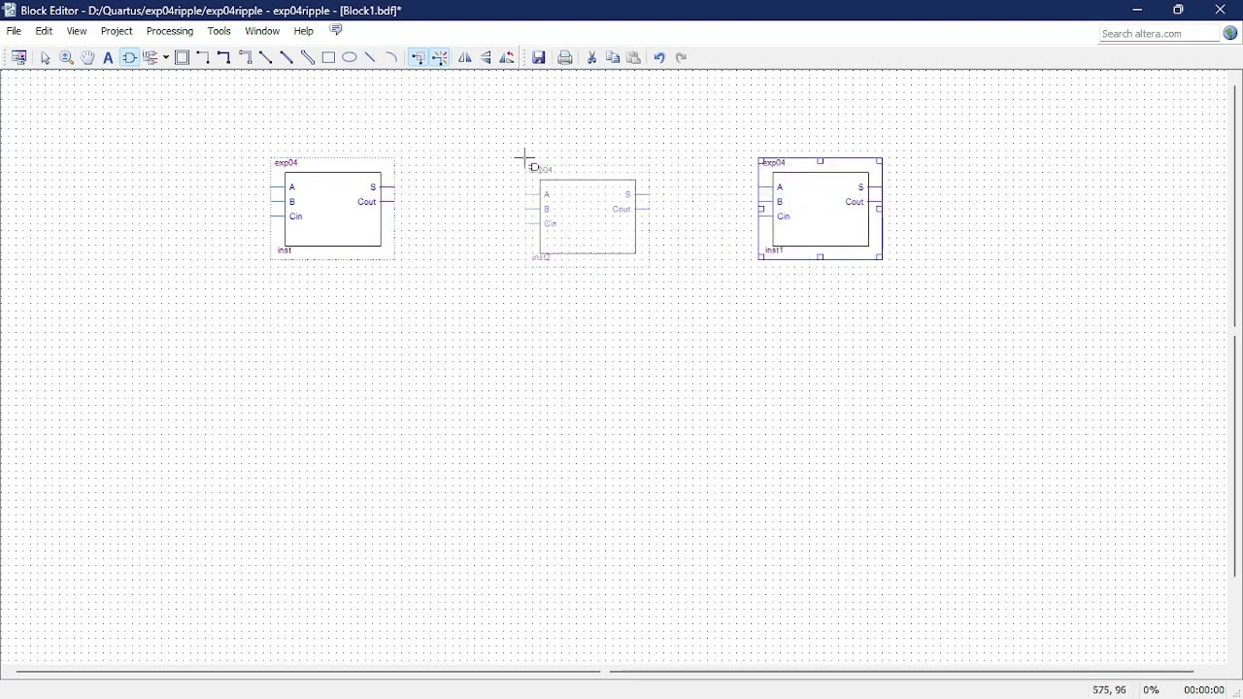Open the Window menu
The height and width of the screenshot is (699, 1243).
click(x=262, y=31)
